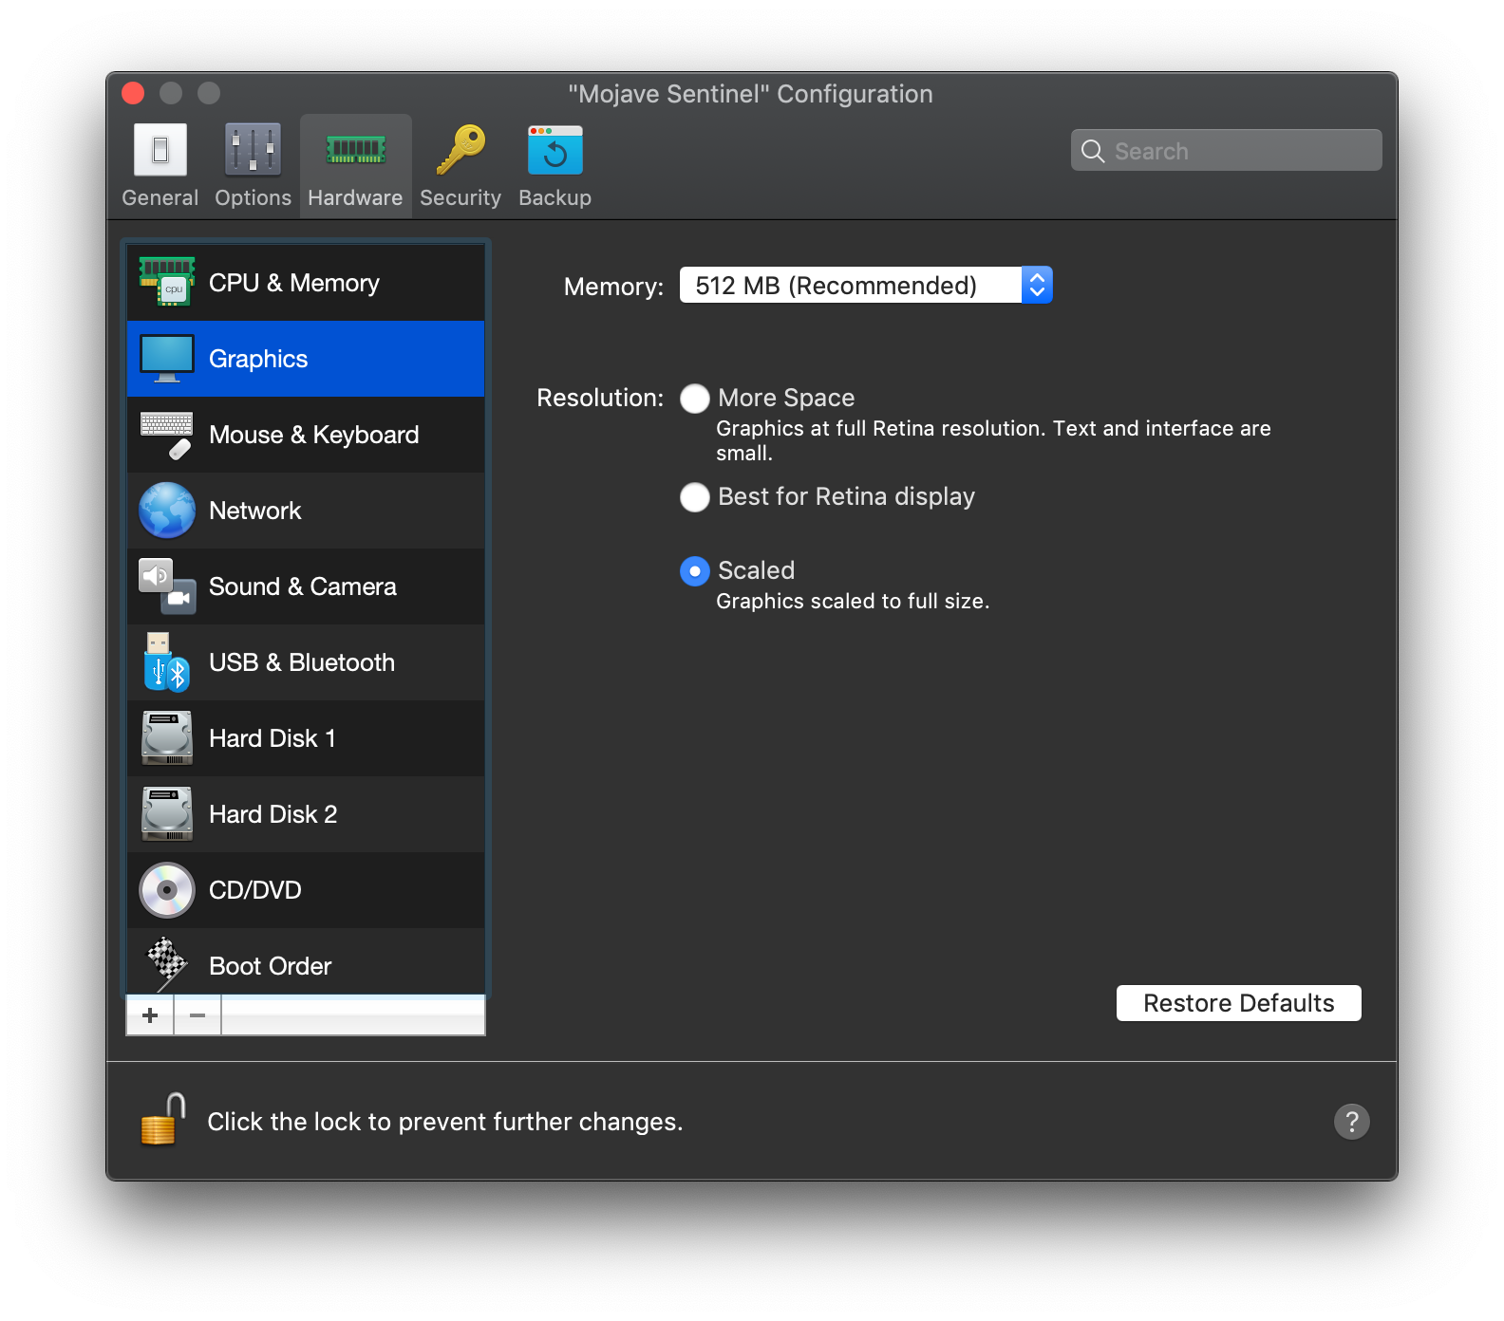The image size is (1504, 1321).
Task: Open the Memory dropdown menu
Action: [x=865, y=286]
